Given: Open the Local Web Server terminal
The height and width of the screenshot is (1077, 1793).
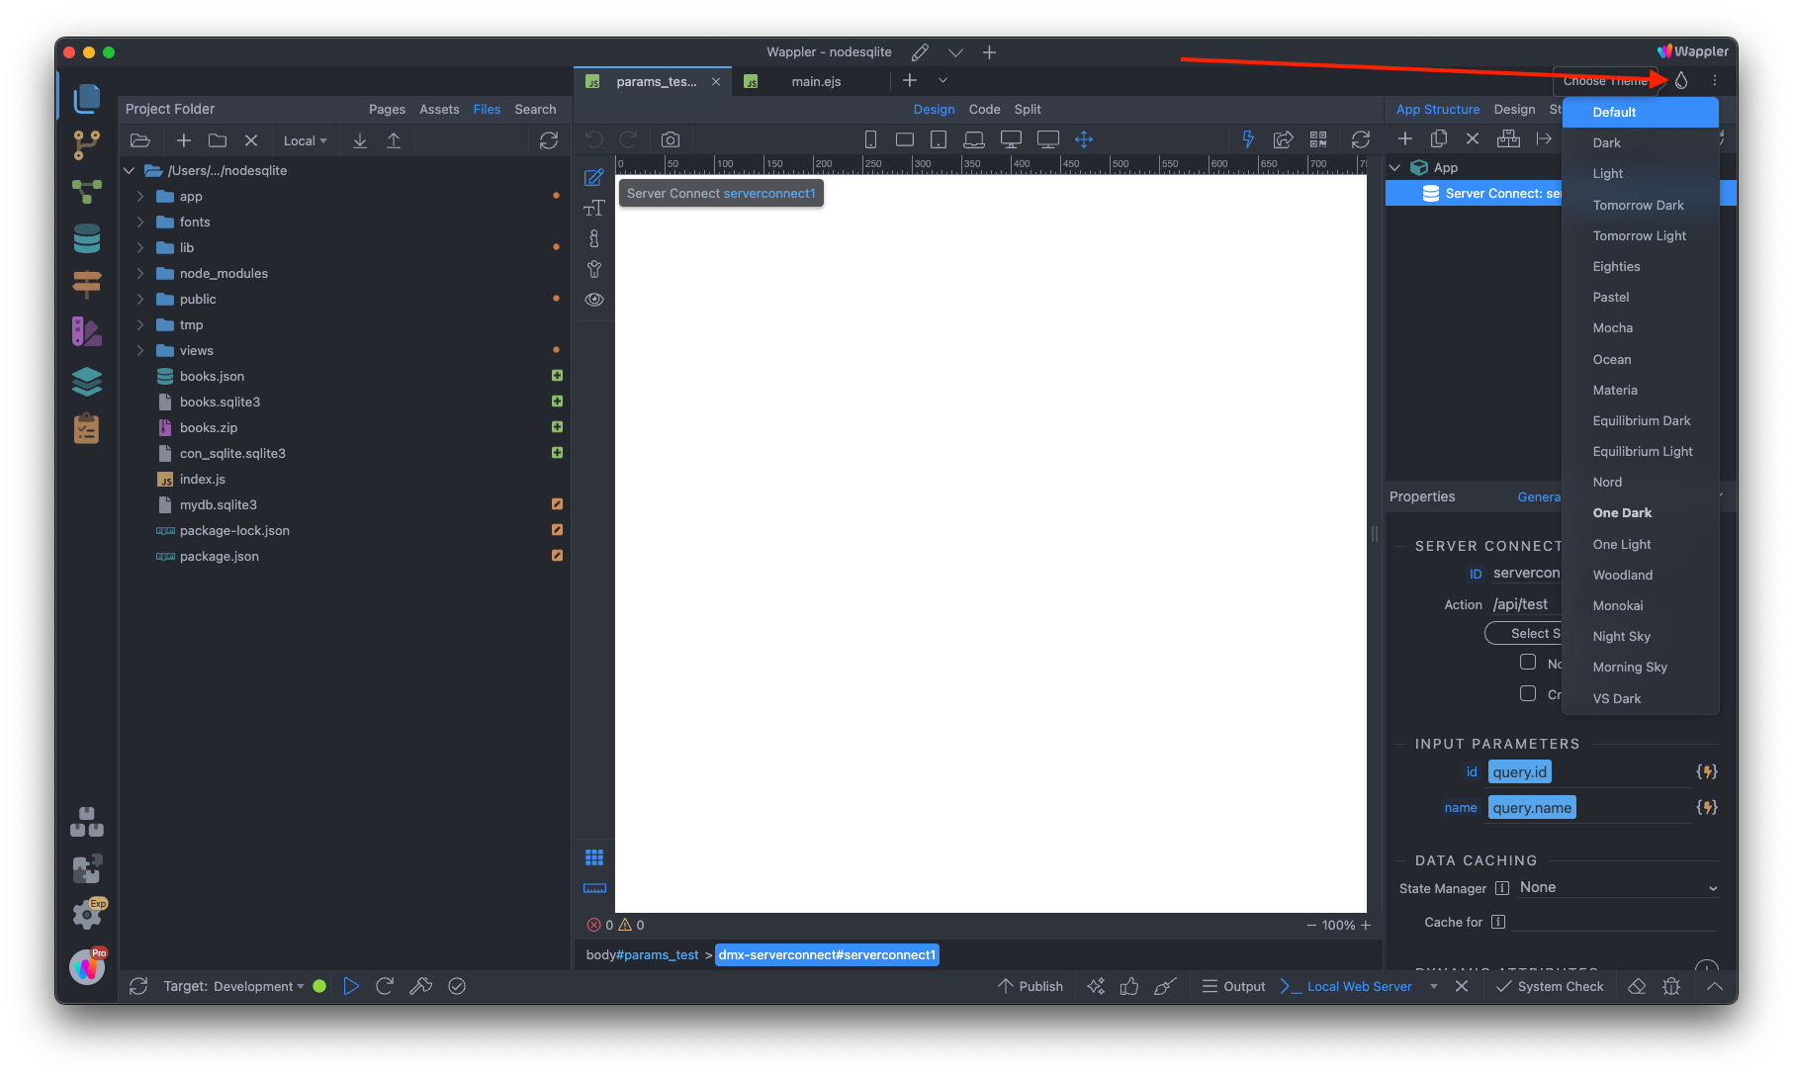Looking at the screenshot, I should pos(1346,986).
